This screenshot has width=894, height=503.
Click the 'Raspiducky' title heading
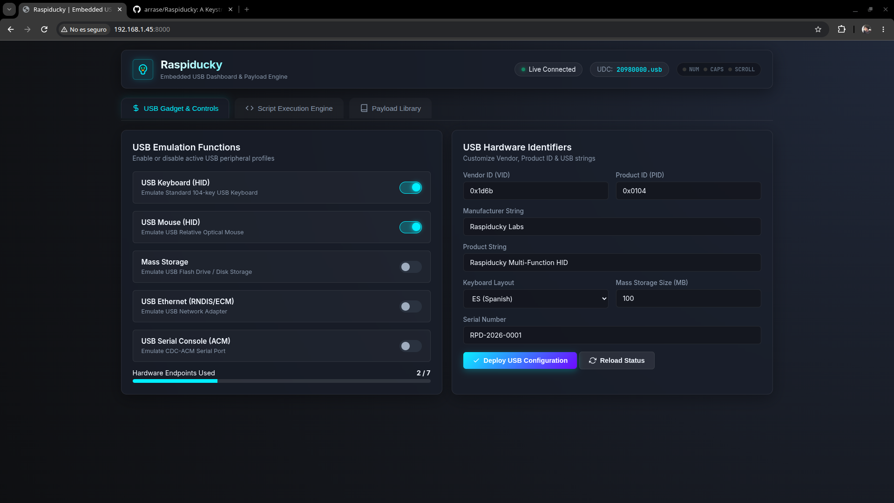coord(191,65)
